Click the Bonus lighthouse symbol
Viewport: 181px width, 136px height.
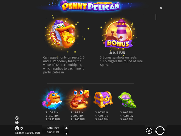118,34
